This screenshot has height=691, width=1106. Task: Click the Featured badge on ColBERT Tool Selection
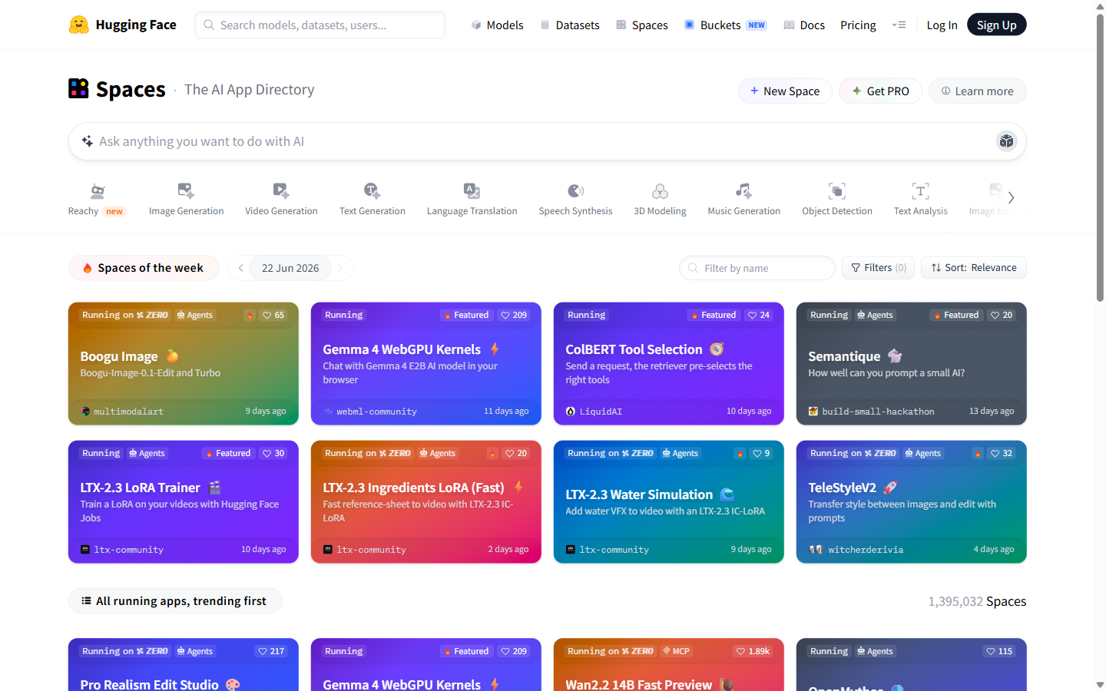click(714, 315)
